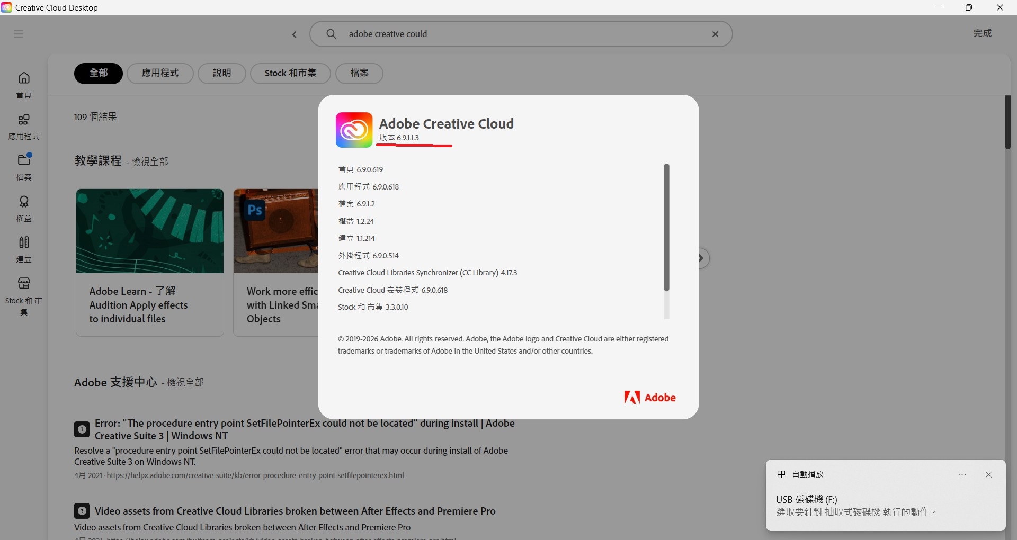
Task: Dismiss the 自動播放 USB notification
Action: (x=988, y=475)
